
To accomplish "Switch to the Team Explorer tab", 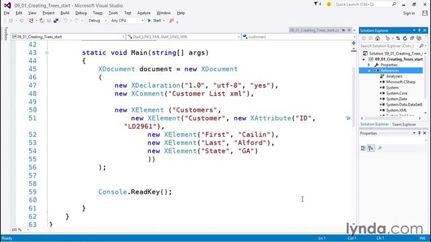I will pos(404,124).
